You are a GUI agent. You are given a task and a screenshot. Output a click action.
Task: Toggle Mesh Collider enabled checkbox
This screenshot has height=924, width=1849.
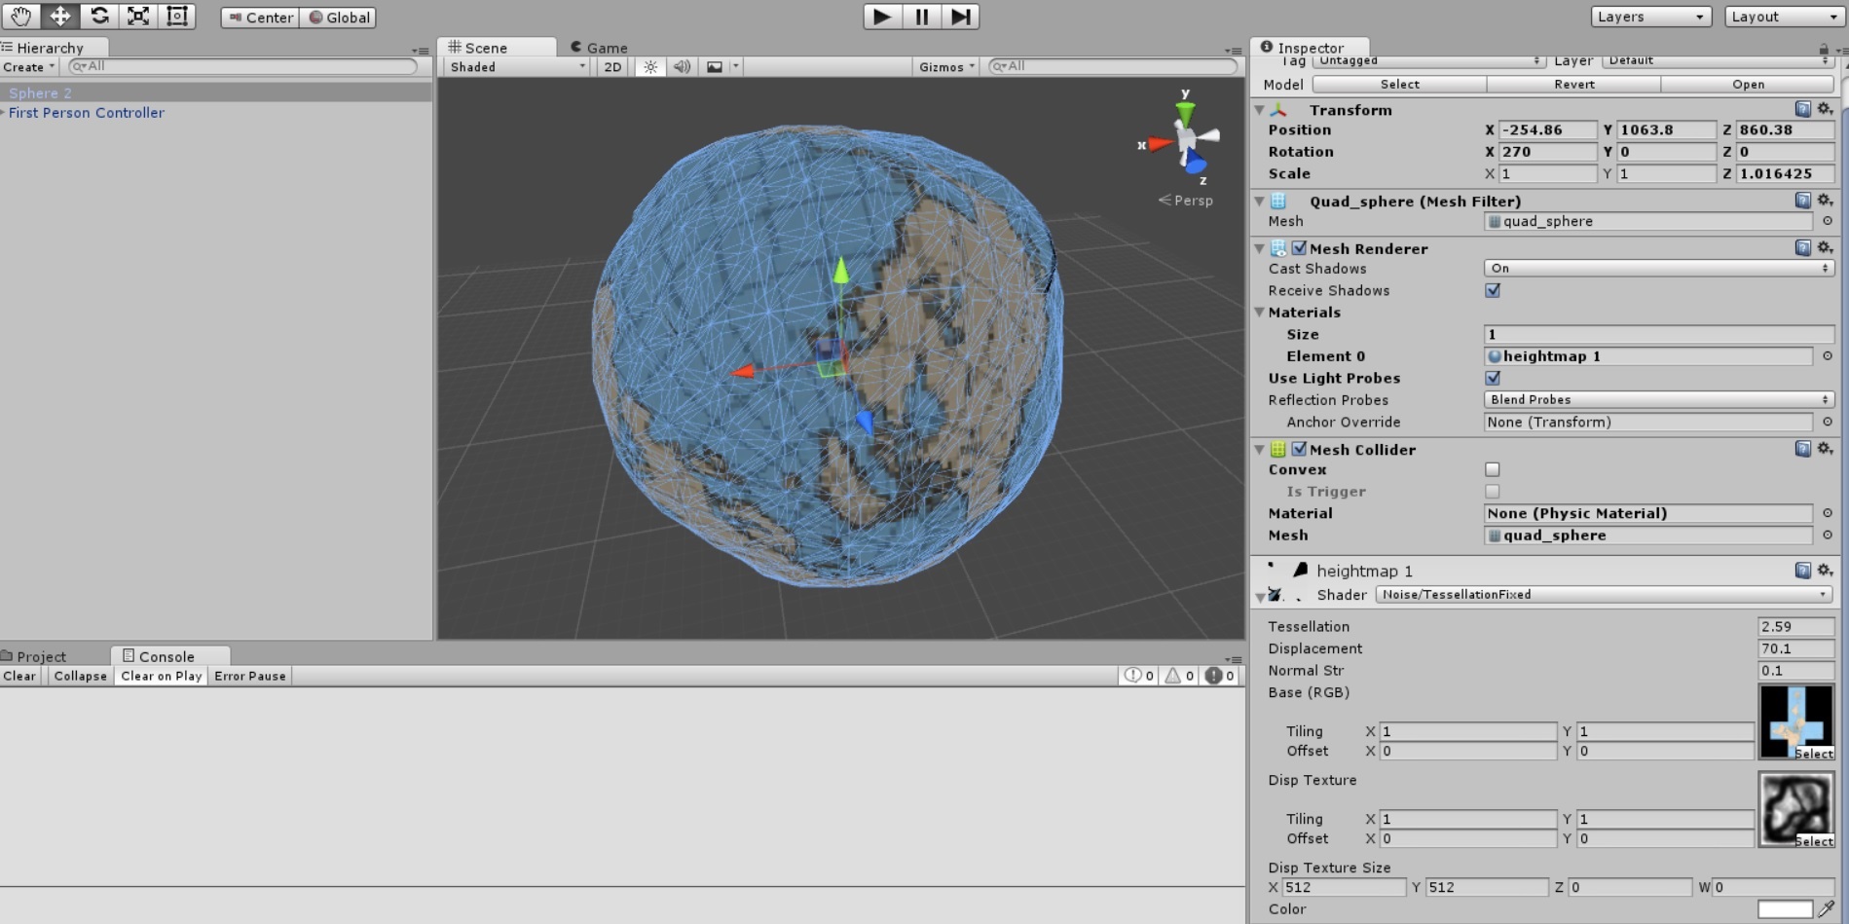click(1299, 449)
